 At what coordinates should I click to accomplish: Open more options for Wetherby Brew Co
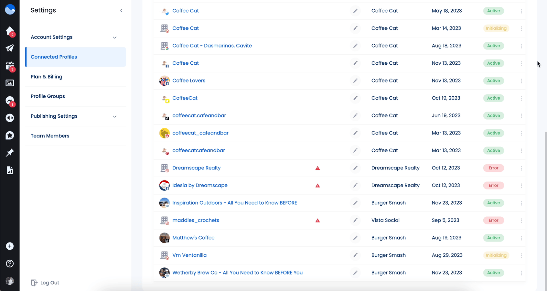[521, 273]
